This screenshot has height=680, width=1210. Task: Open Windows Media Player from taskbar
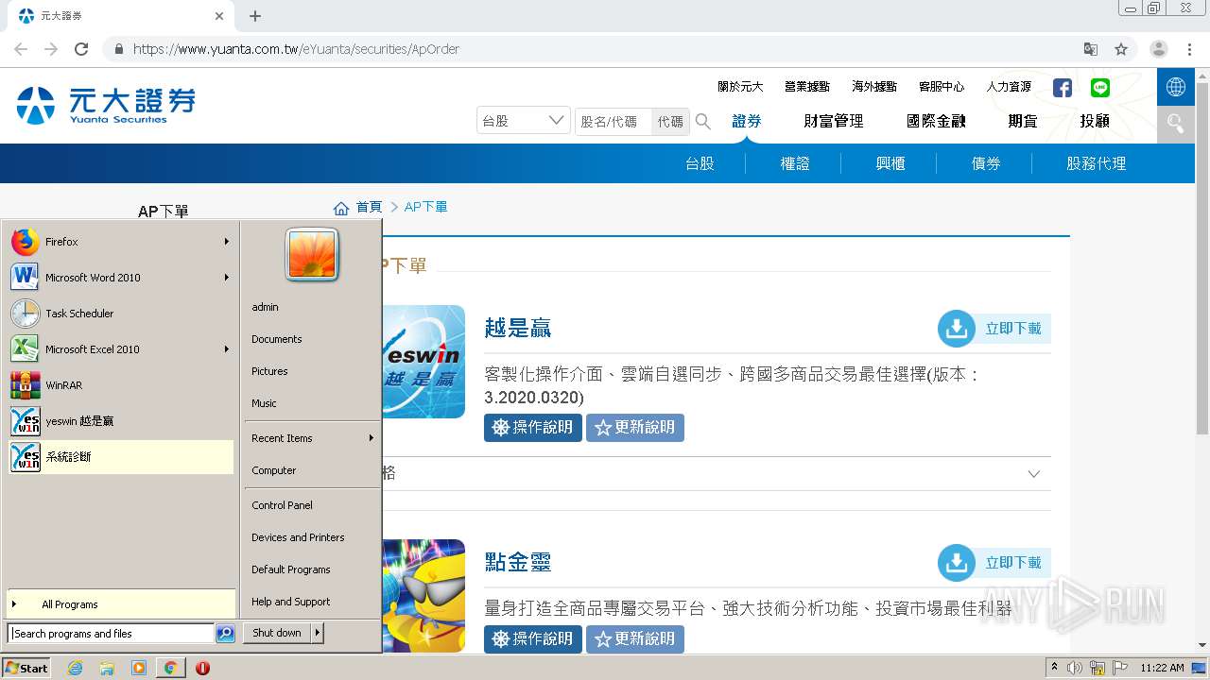coord(139,668)
